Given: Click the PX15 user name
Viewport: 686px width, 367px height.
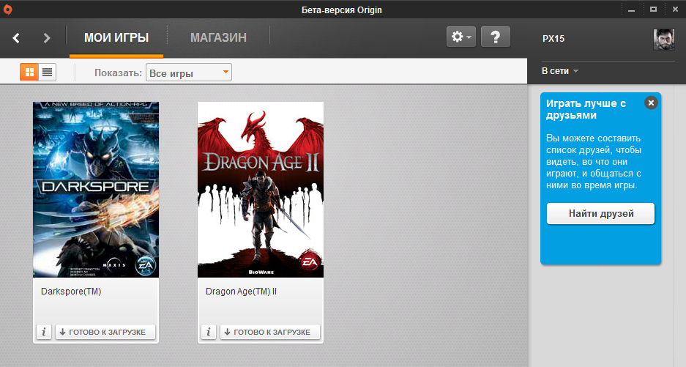Looking at the screenshot, I should (553, 39).
